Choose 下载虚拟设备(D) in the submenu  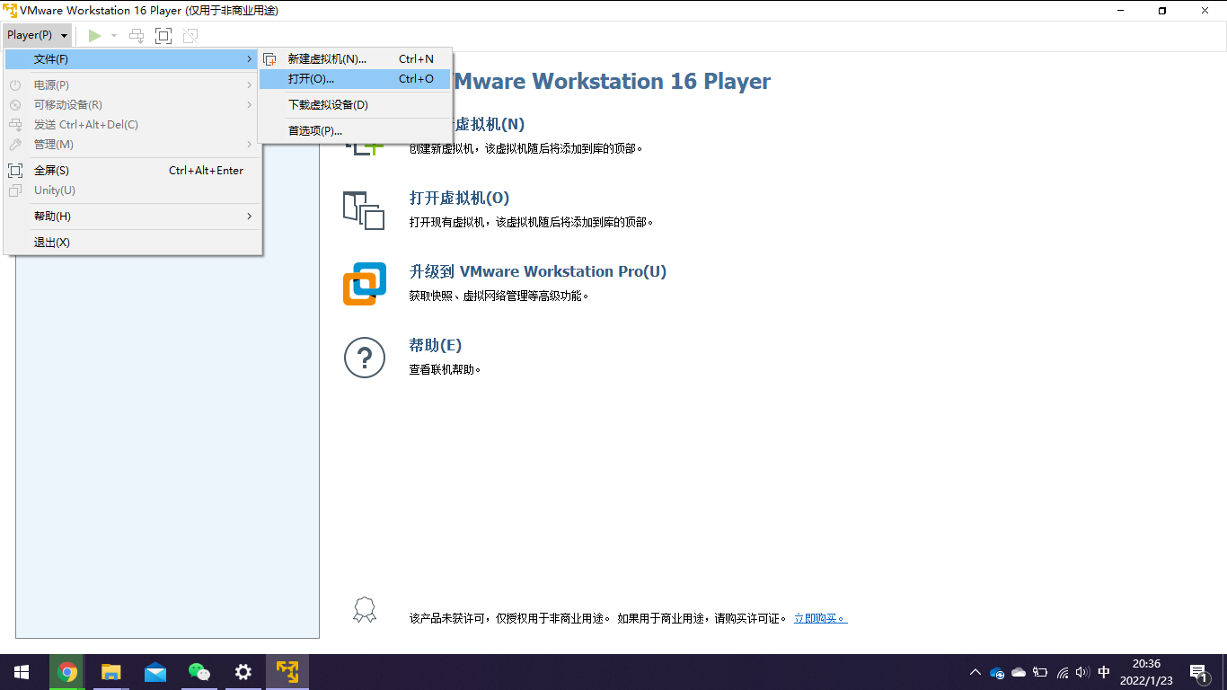point(355,104)
